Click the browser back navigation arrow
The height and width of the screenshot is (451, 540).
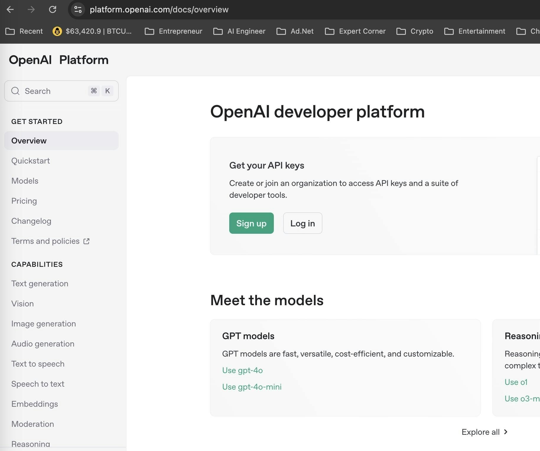pyautogui.click(x=10, y=9)
